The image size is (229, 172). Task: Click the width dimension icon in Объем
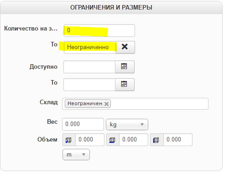pos(113,140)
